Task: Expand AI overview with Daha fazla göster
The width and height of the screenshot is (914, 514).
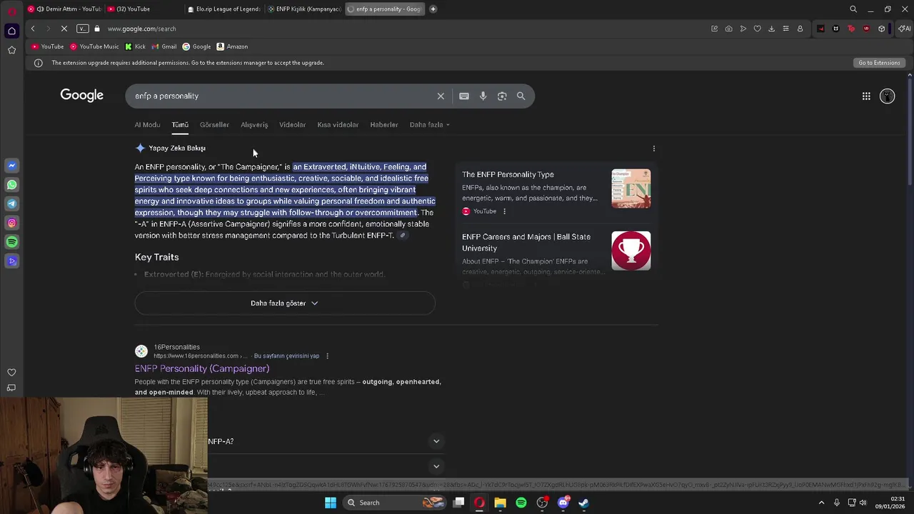Action: [284, 303]
